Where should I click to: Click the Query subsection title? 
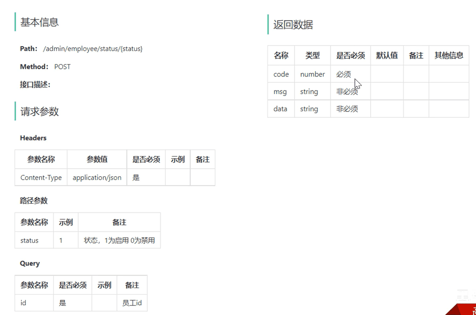coord(30,263)
